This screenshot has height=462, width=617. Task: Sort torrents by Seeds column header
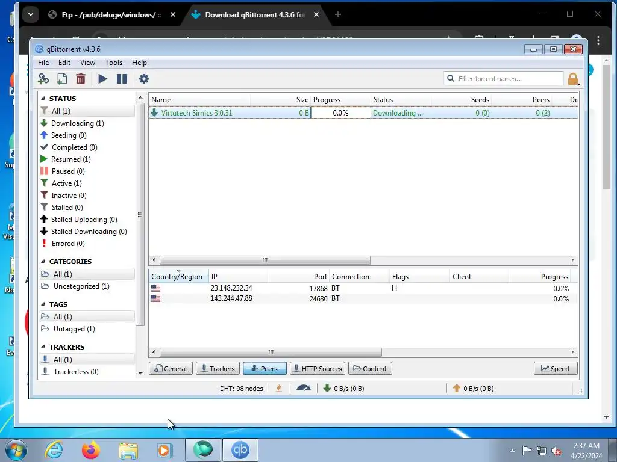pyautogui.click(x=461, y=100)
